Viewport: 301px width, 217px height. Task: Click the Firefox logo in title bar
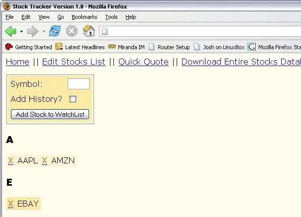tap(7, 6)
